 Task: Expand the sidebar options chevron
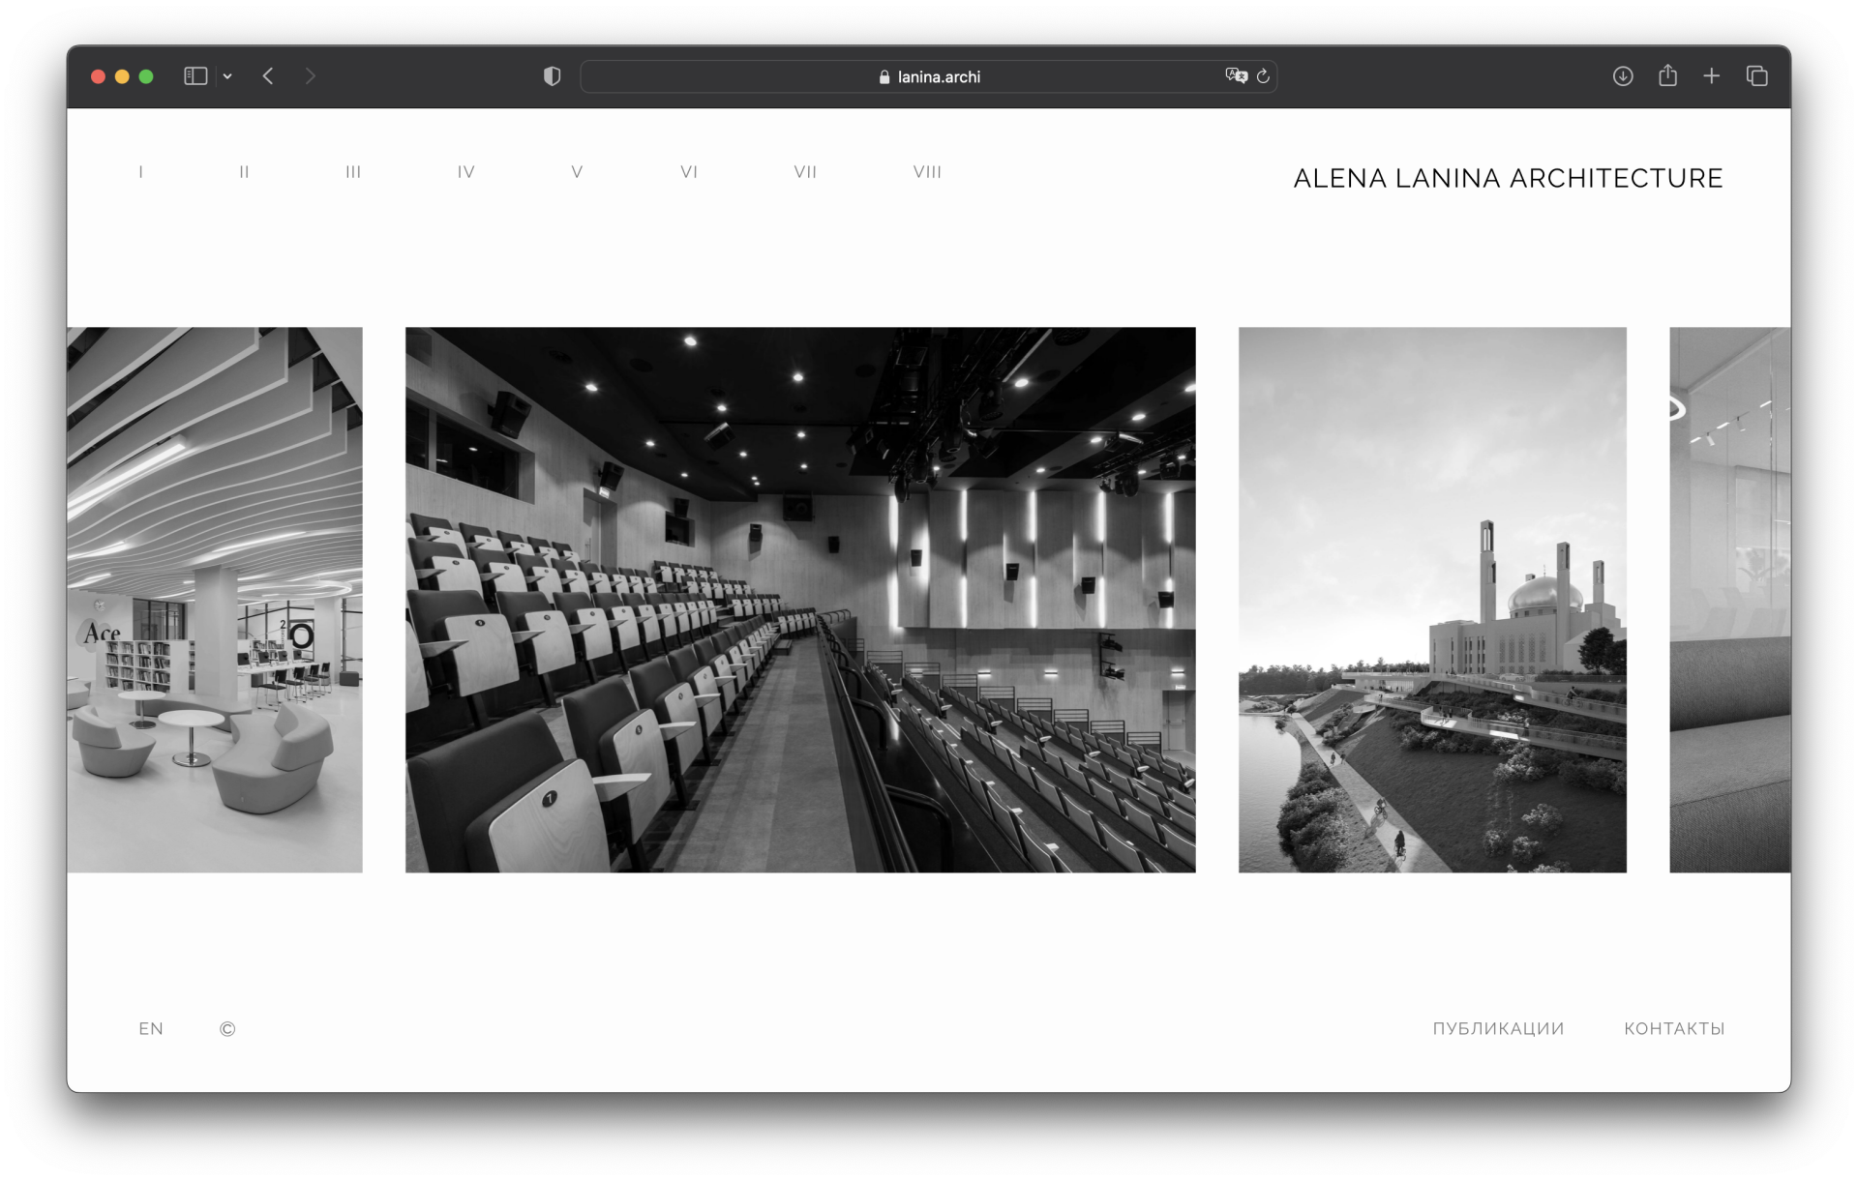[227, 76]
